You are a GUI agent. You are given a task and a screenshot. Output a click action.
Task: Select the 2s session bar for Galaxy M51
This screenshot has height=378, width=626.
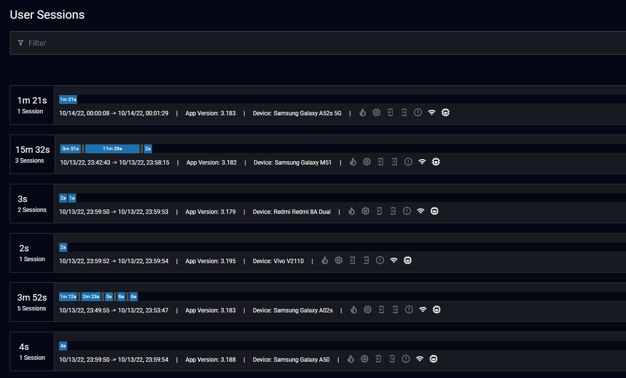148,149
